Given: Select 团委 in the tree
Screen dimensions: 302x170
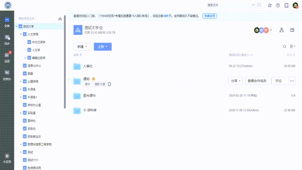Looking at the screenshot, I should click(x=30, y=74).
